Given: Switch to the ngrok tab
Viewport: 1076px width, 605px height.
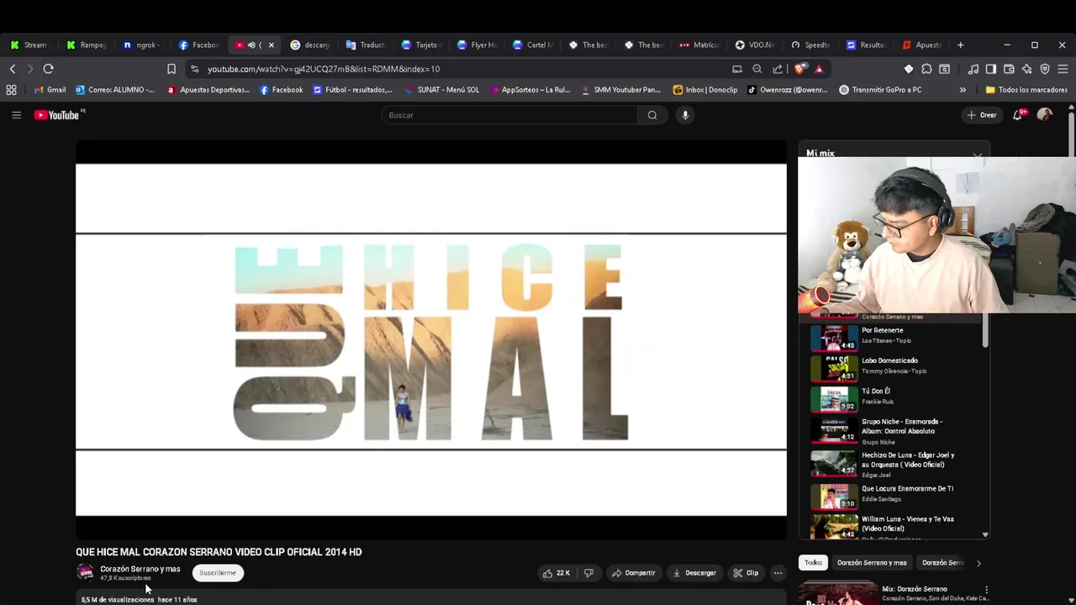Looking at the screenshot, I should [x=141, y=45].
